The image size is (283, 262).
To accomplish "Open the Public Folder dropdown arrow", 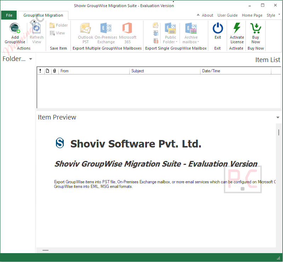I will [176, 42].
